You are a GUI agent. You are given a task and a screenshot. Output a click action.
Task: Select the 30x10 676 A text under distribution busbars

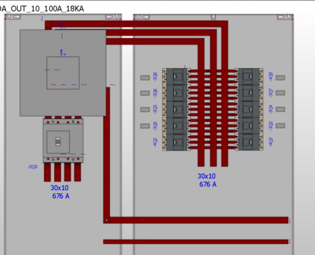tap(207, 180)
